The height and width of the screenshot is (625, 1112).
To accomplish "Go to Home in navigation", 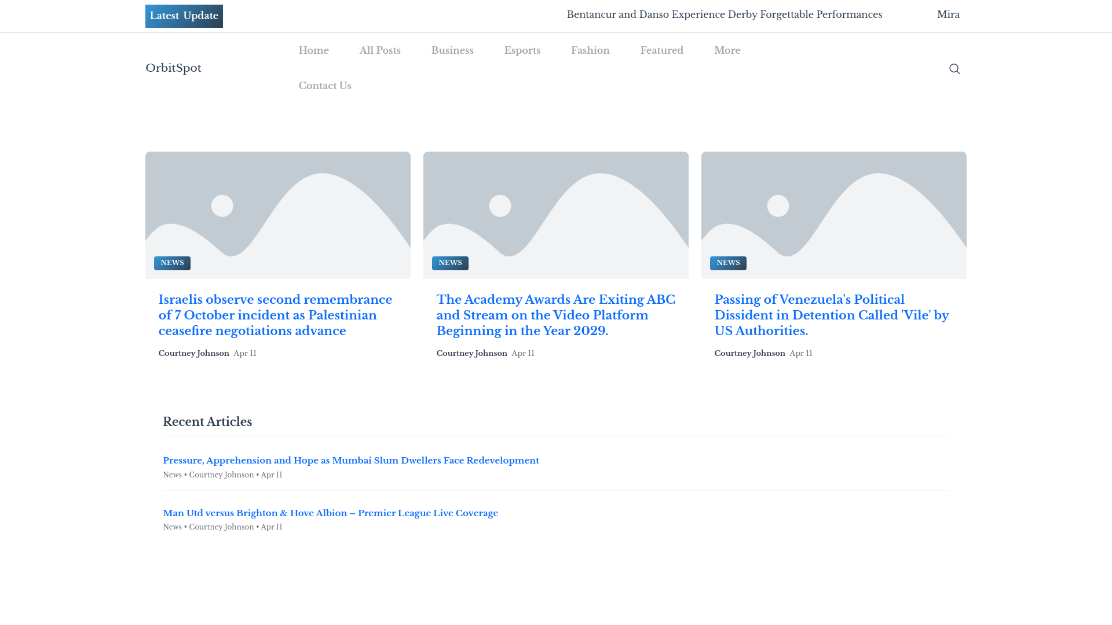I will click(314, 50).
